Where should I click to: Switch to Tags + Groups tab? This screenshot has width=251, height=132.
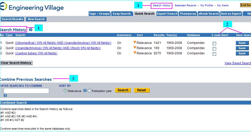[x=99, y=14]
